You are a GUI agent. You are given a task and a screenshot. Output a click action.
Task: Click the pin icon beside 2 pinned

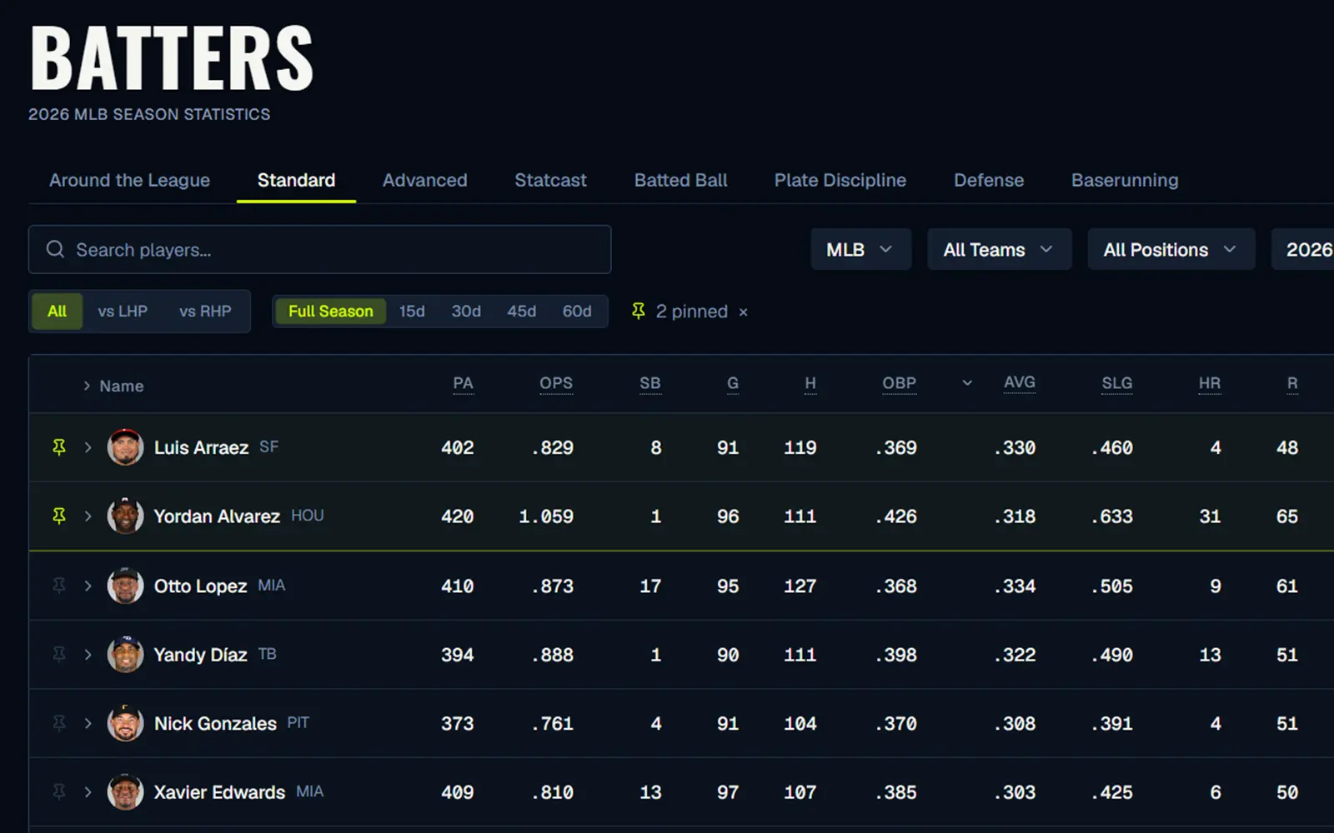(x=639, y=311)
